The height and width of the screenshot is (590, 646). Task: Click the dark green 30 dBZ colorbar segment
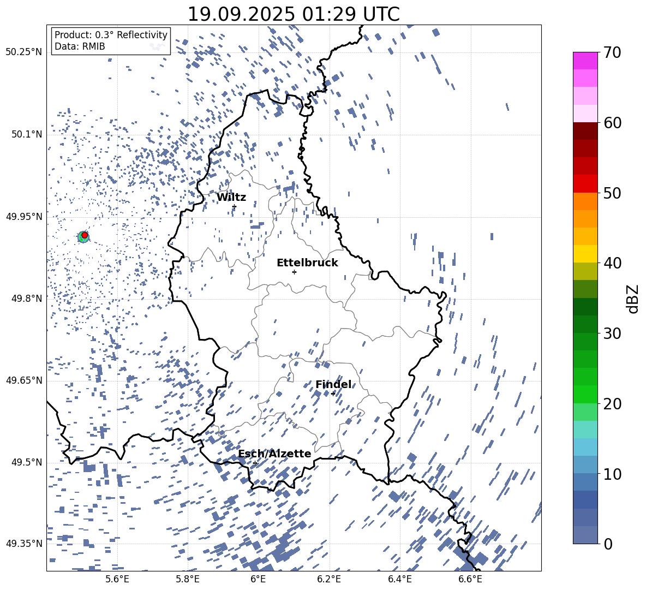pos(585,324)
